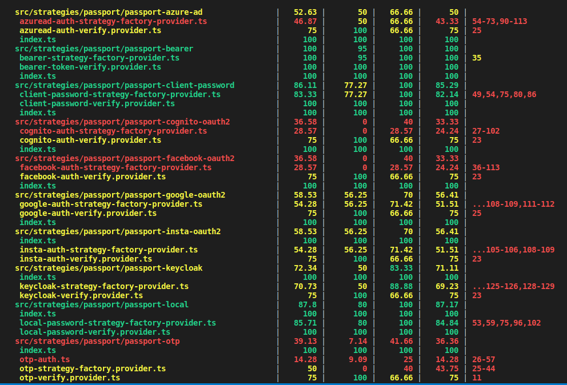Screen dimensions: 567x385
Task: Select the passport-facebook-oauth2 directory path
Action: coord(125,158)
